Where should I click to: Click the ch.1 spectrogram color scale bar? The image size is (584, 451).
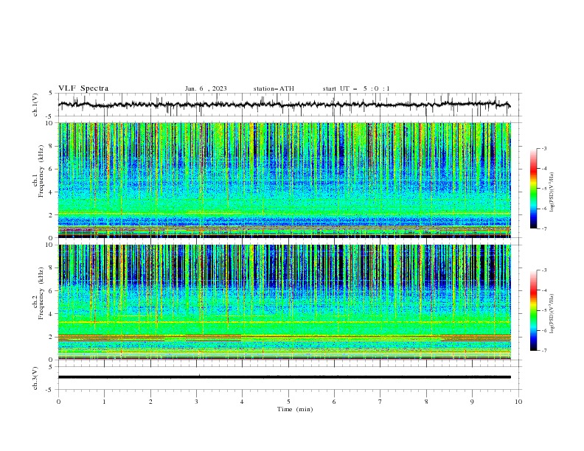[533, 189]
